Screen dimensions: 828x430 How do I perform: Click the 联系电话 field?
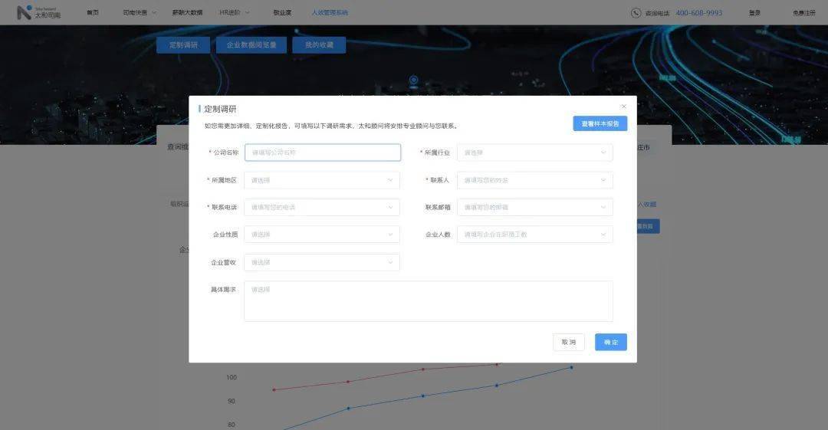click(x=321, y=207)
